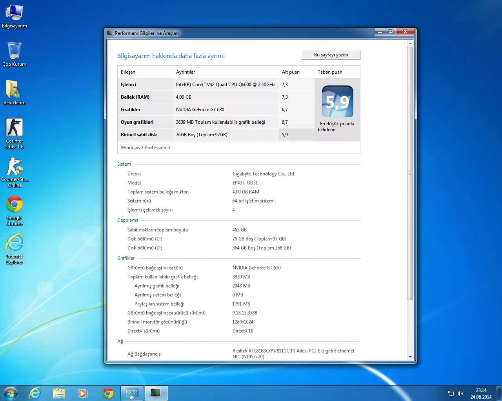Screen dimensions: 502x401
Task: Click the Alt puan column header
Action: [291, 72]
